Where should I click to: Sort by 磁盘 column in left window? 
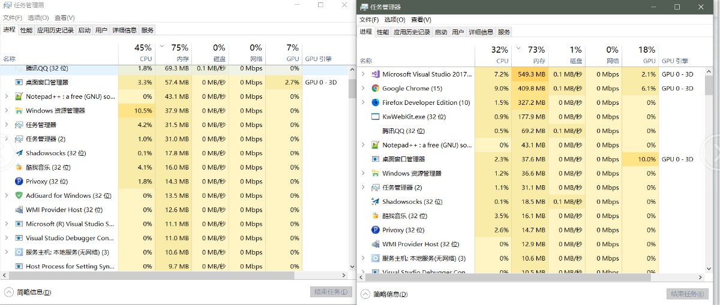point(210,52)
